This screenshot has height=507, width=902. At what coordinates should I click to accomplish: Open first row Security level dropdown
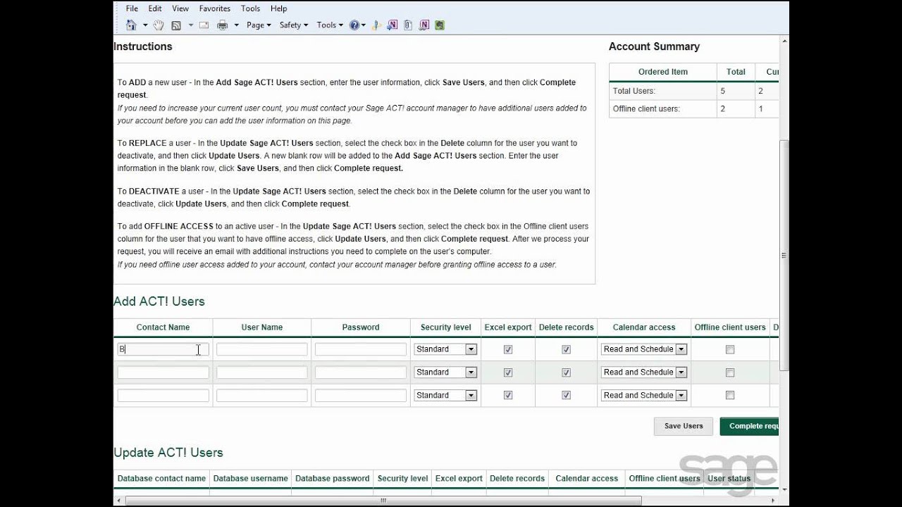coord(445,349)
